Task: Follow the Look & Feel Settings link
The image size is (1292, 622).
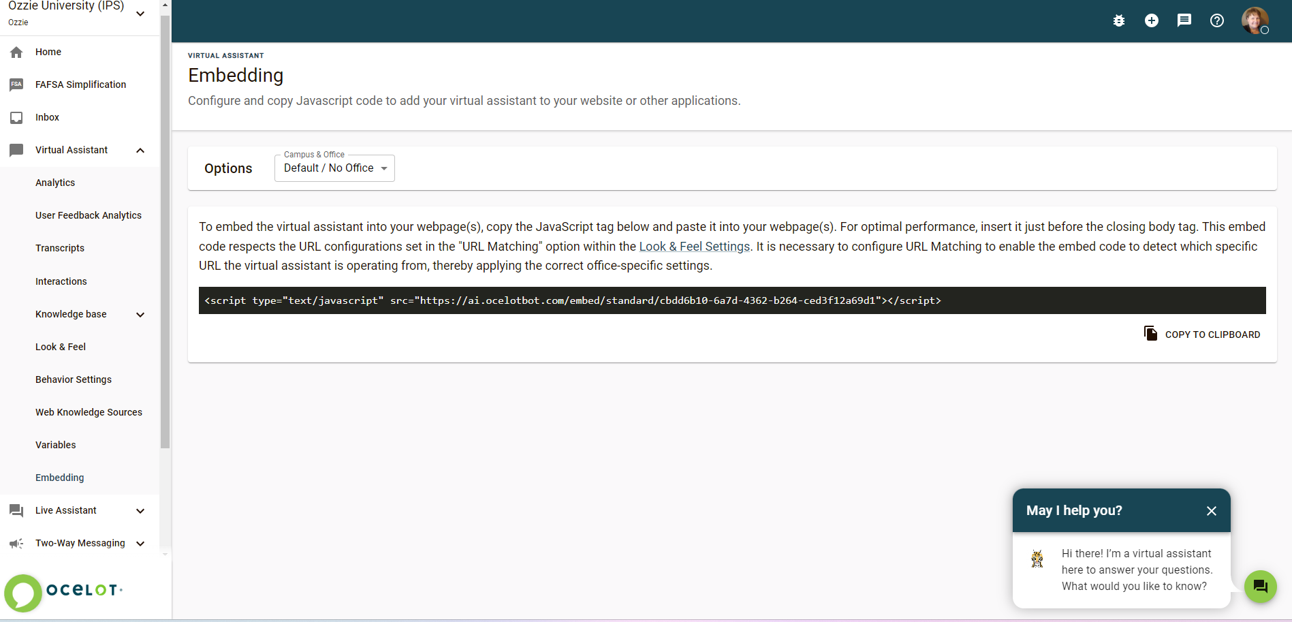Action: pyautogui.click(x=694, y=247)
